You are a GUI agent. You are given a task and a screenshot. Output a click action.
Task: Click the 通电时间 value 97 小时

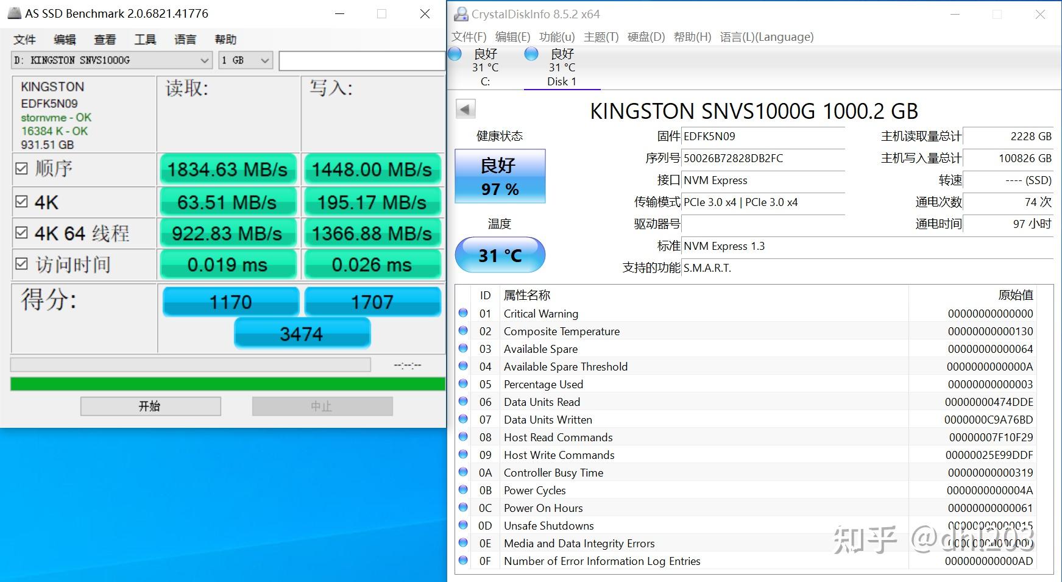tap(1032, 224)
